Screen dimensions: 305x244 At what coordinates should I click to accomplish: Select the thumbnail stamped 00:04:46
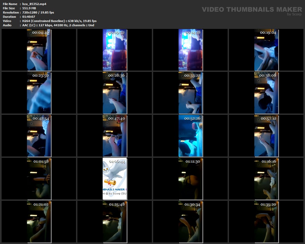point(39,50)
